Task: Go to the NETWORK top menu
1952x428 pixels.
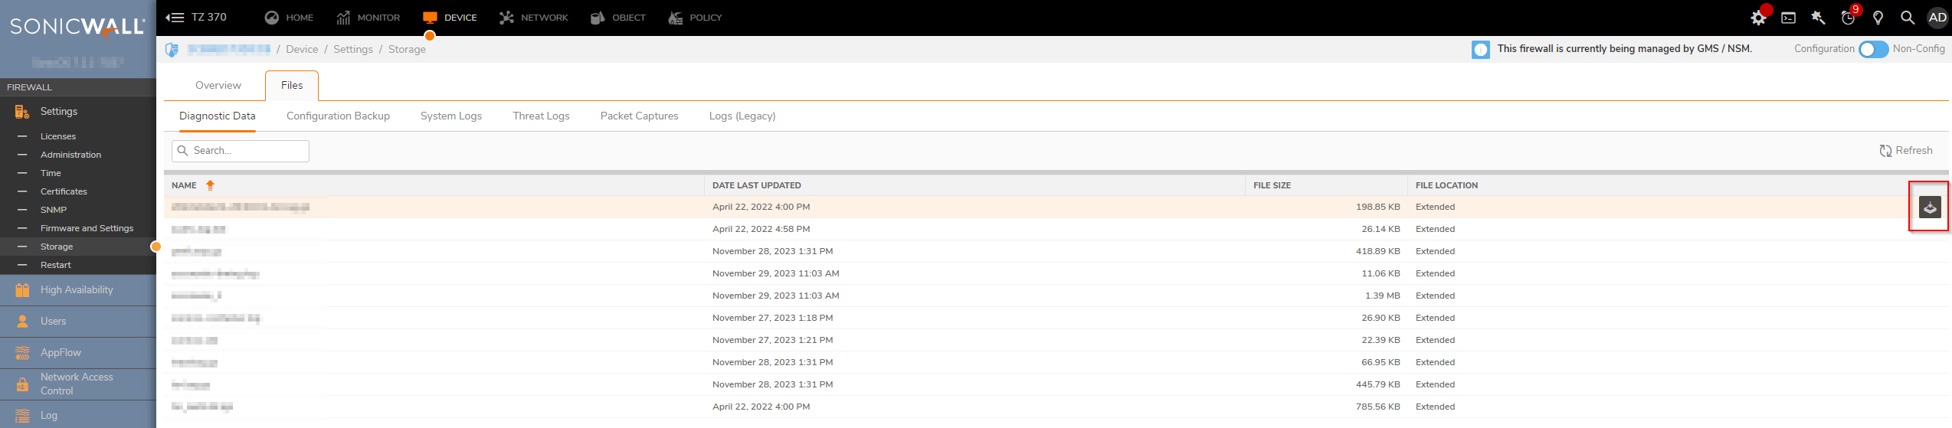Action: (x=534, y=18)
